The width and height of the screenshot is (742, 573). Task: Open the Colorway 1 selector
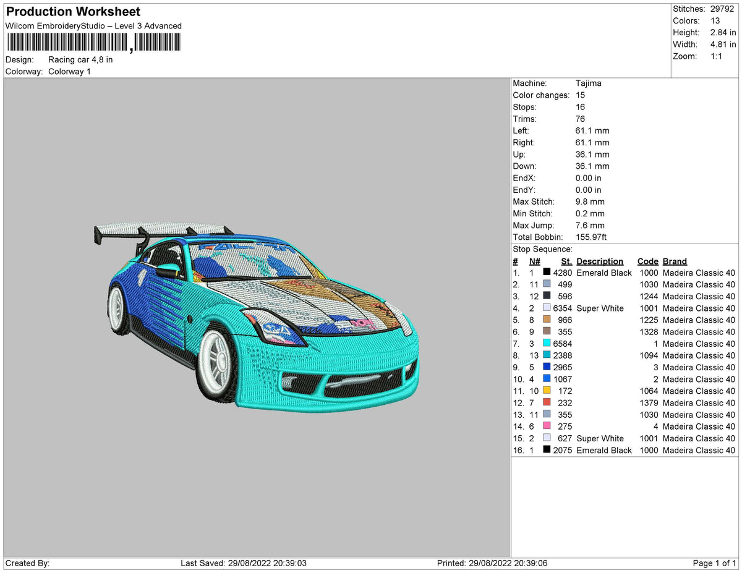[69, 72]
